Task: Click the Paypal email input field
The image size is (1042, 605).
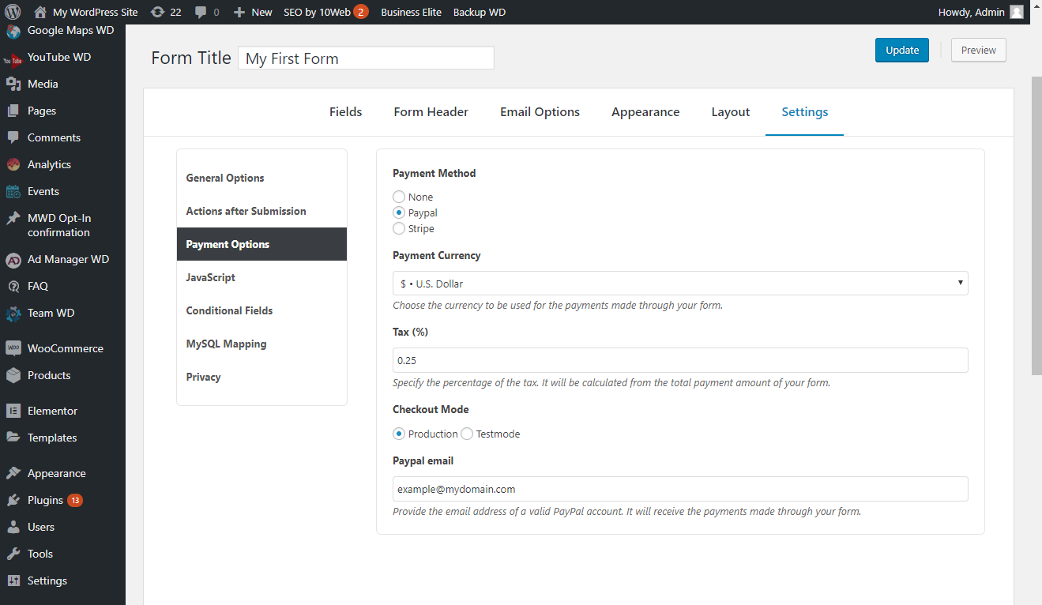Action: 680,489
